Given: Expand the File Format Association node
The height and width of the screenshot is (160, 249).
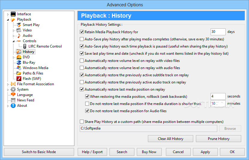Looking at the screenshot, I should tap(8, 84).
